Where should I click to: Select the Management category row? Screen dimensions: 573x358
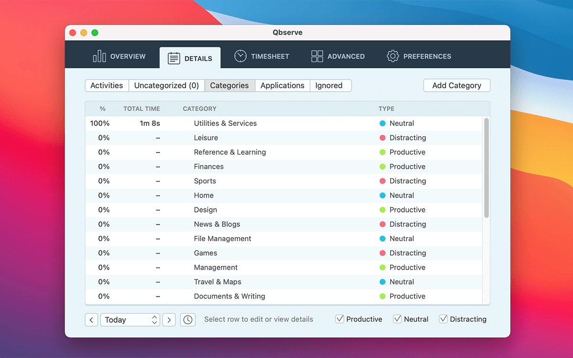(284, 267)
